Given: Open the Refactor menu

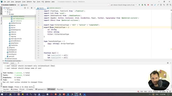Looking at the screenshot, I should (x=29, y=2).
